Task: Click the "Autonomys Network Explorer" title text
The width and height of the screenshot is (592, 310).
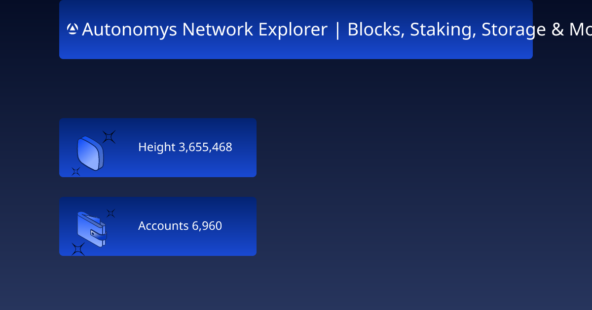Action: tap(205, 30)
